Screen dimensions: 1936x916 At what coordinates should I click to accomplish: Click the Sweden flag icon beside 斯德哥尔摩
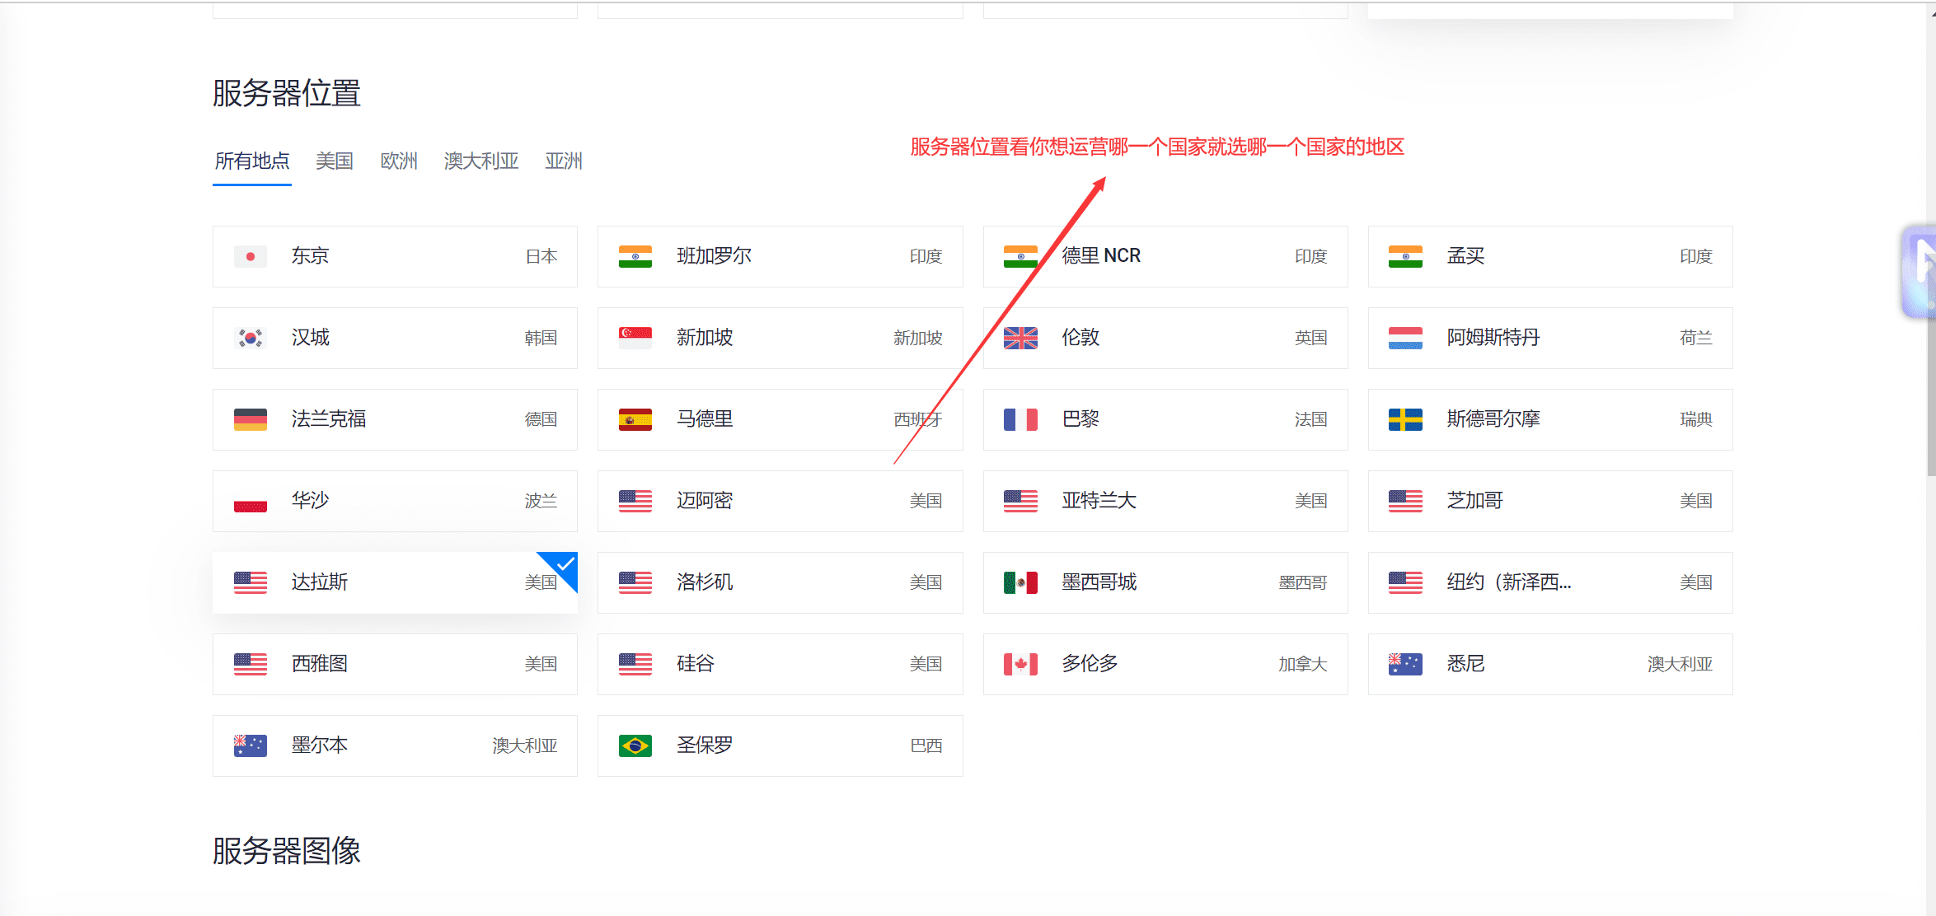tap(1404, 419)
